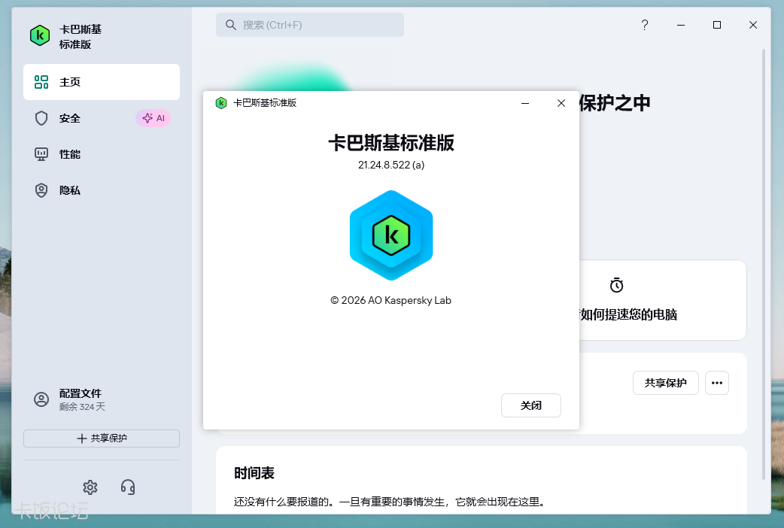Click the main window vertical scrollbar
This screenshot has width=784, height=528.
click(764, 264)
